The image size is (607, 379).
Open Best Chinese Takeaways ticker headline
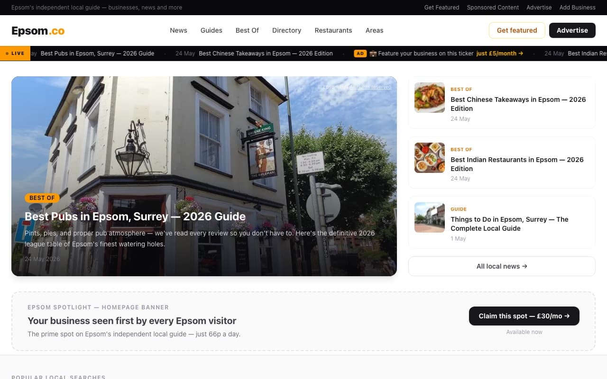(x=266, y=54)
